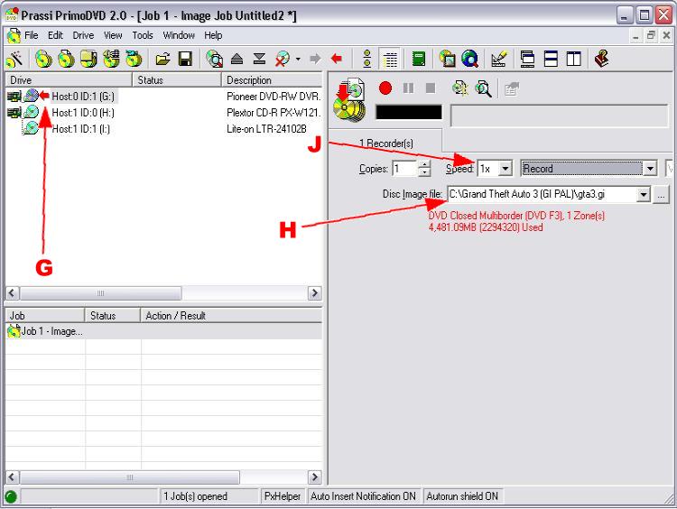Click the third new-job disc icon with monitor
The height and width of the screenshot is (509, 677).
click(88, 59)
